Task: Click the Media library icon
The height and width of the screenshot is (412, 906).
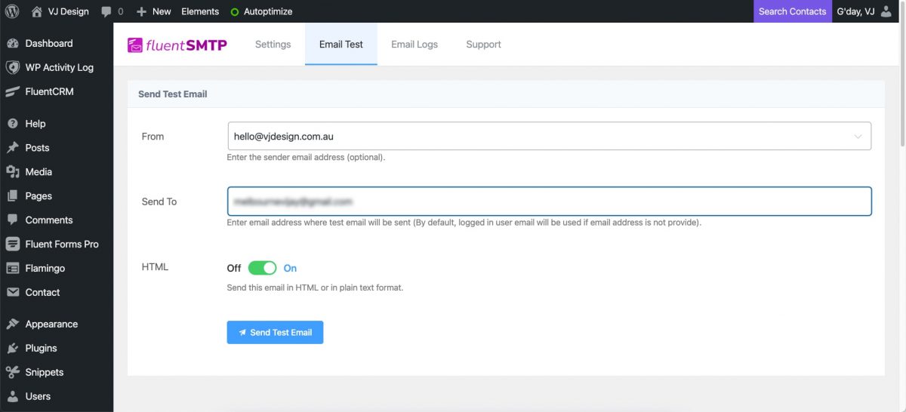Action: 12,172
